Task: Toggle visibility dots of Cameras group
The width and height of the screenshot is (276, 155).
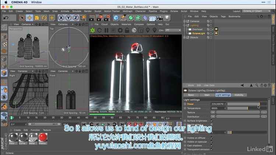Action: point(211,21)
